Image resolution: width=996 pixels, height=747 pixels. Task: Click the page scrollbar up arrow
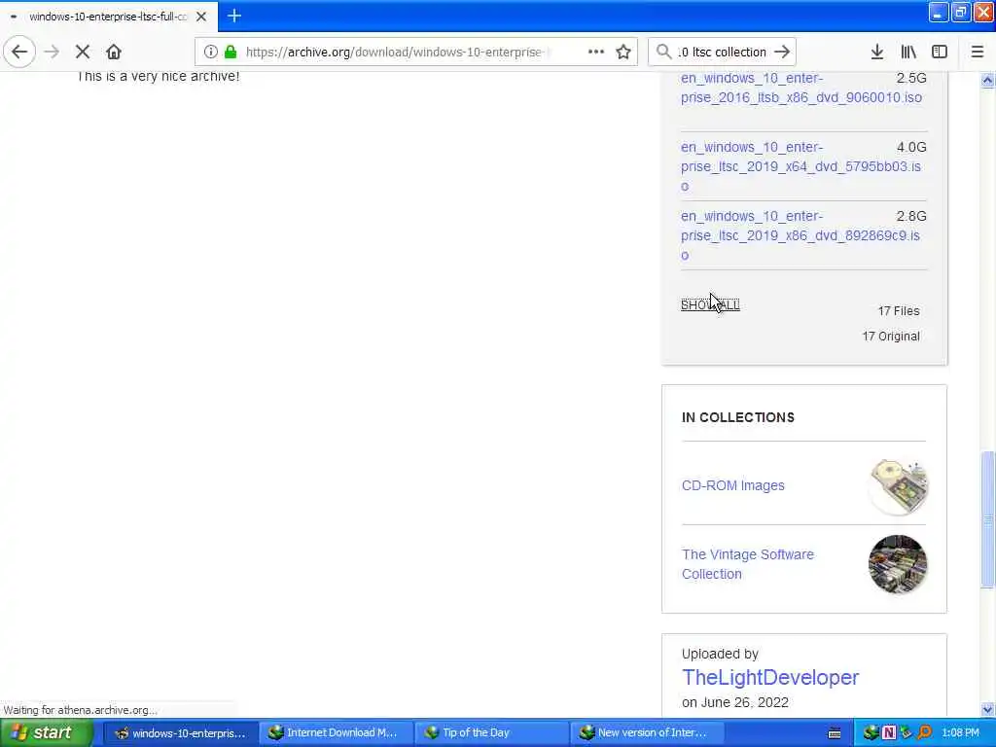987,80
